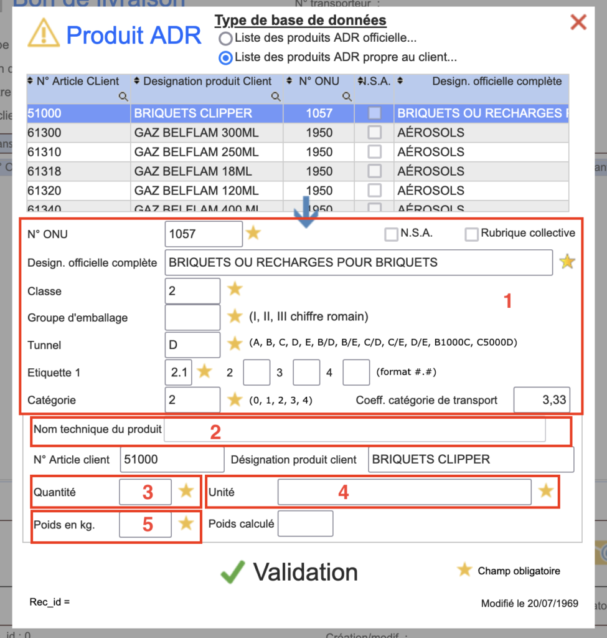Image resolution: width=607 pixels, height=638 pixels.
Task: Toggle N.S.A. checkbox for GAZ BELFLAM 300ML row
Action: 374,133
